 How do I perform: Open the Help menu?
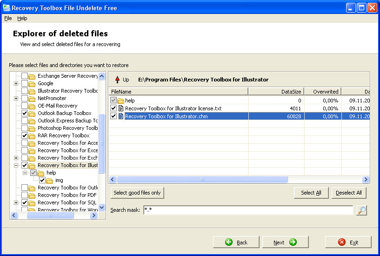point(22,18)
